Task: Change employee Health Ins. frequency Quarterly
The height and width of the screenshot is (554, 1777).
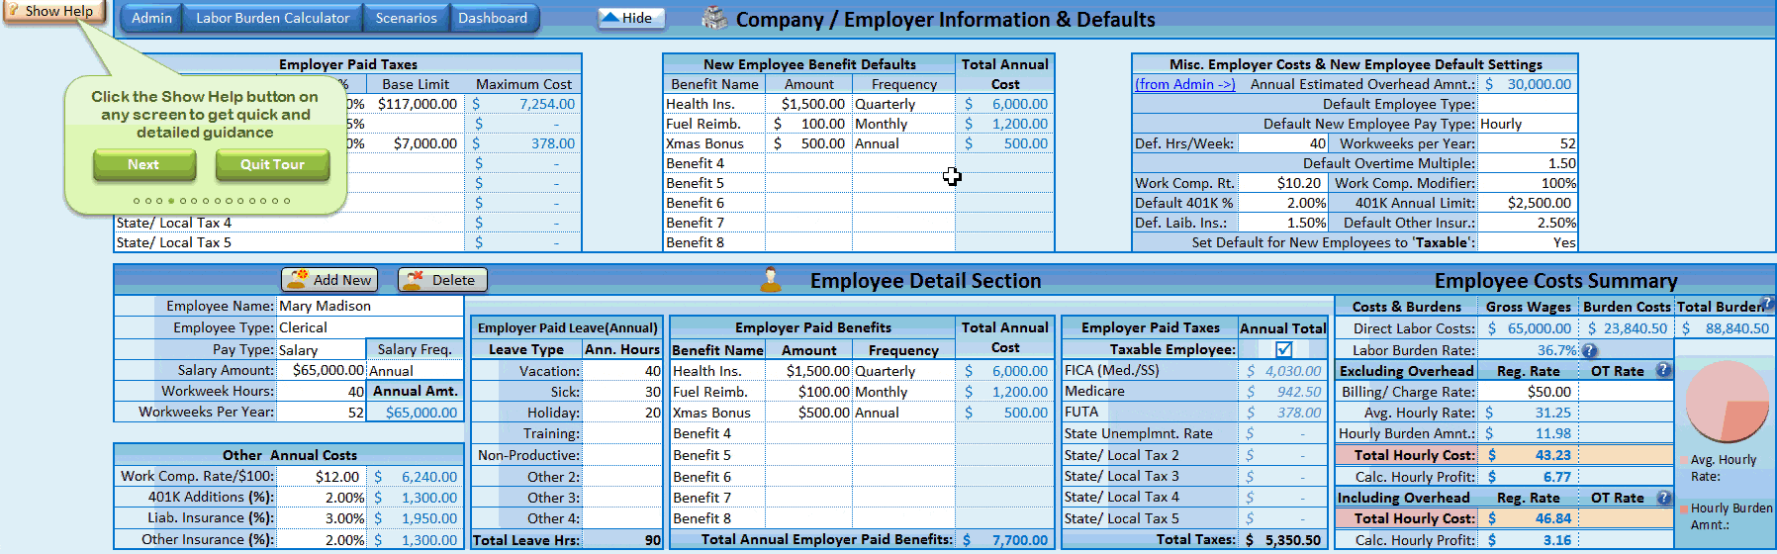Action: [x=903, y=371]
